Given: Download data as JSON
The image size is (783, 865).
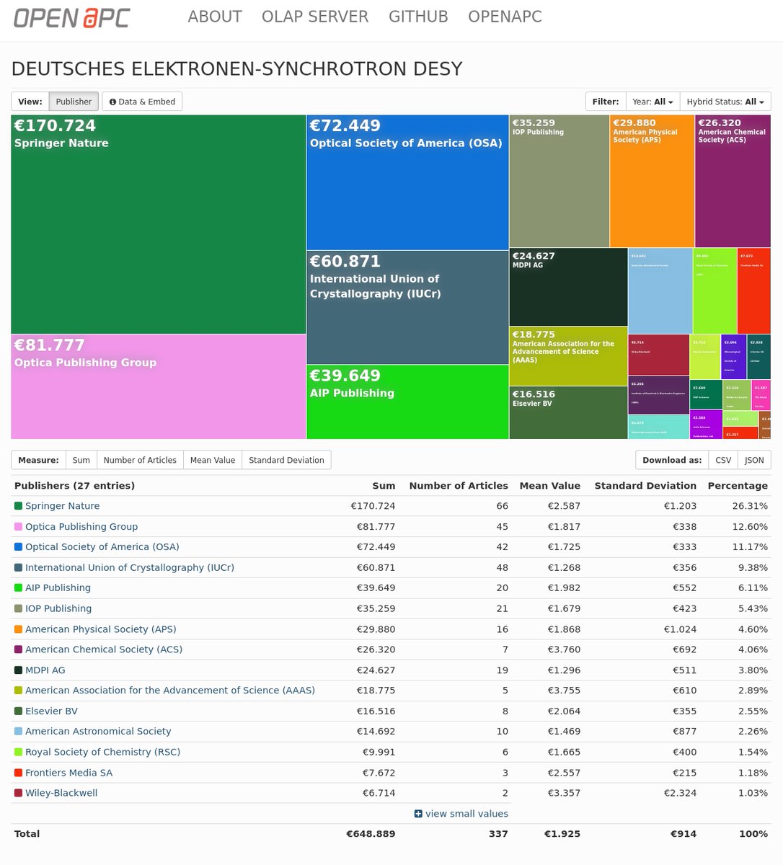Looking at the screenshot, I should click(754, 460).
